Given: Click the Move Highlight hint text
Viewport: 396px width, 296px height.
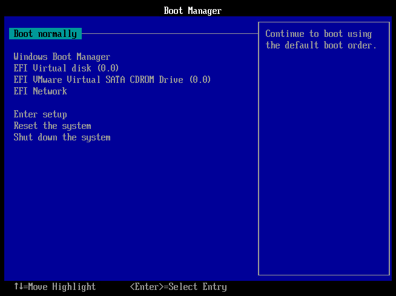Looking at the screenshot, I should [62, 287].
